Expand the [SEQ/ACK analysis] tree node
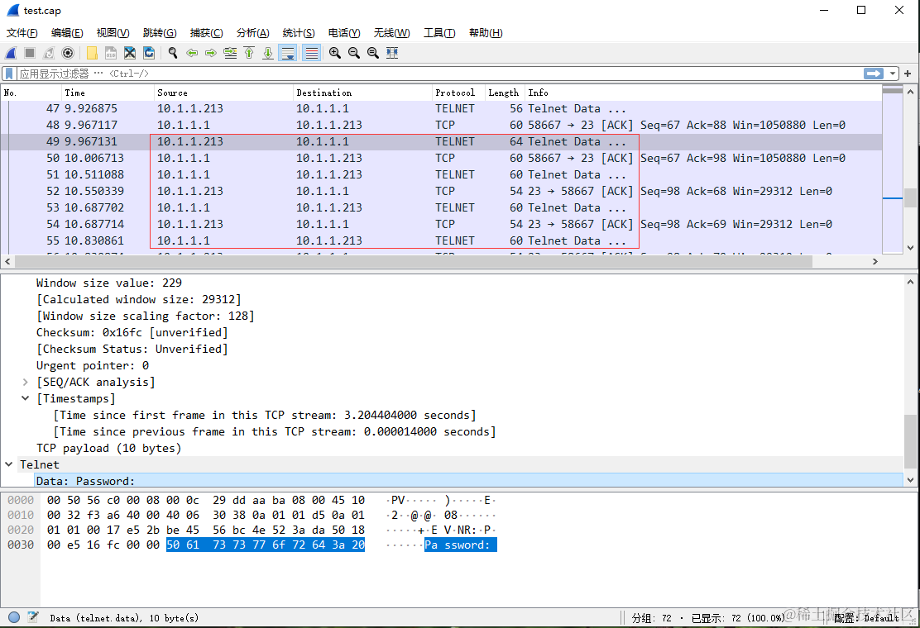The height and width of the screenshot is (628, 920). coord(25,382)
